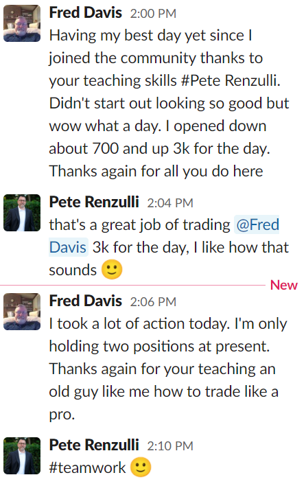Click Pete Renzulli name on 2:10 PM post
Image resolution: width=306 pixels, height=486 pixels.
pyautogui.click(x=94, y=445)
